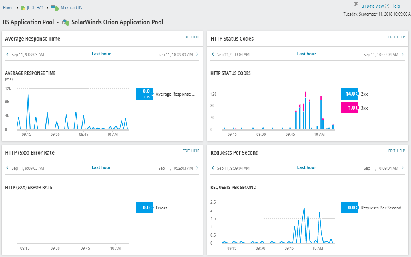Open Last hour range selector in HTTP (5xx) Error Rate
The image size is (411, 257).
point(101,167)
